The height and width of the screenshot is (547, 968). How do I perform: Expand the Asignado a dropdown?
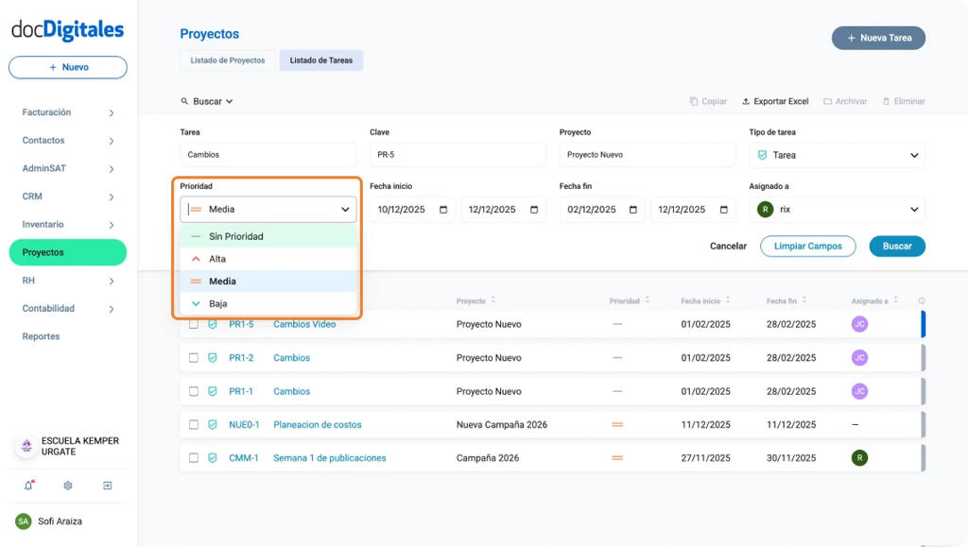pos(837,210)
